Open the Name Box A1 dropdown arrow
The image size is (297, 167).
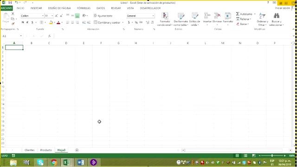click(x=21, y=36)
